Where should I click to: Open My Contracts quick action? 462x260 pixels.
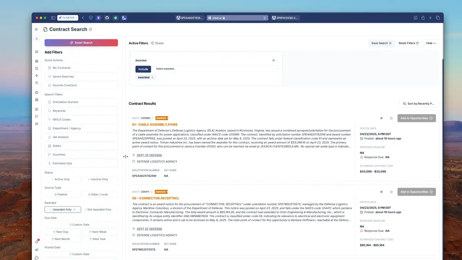click(81, 68)
